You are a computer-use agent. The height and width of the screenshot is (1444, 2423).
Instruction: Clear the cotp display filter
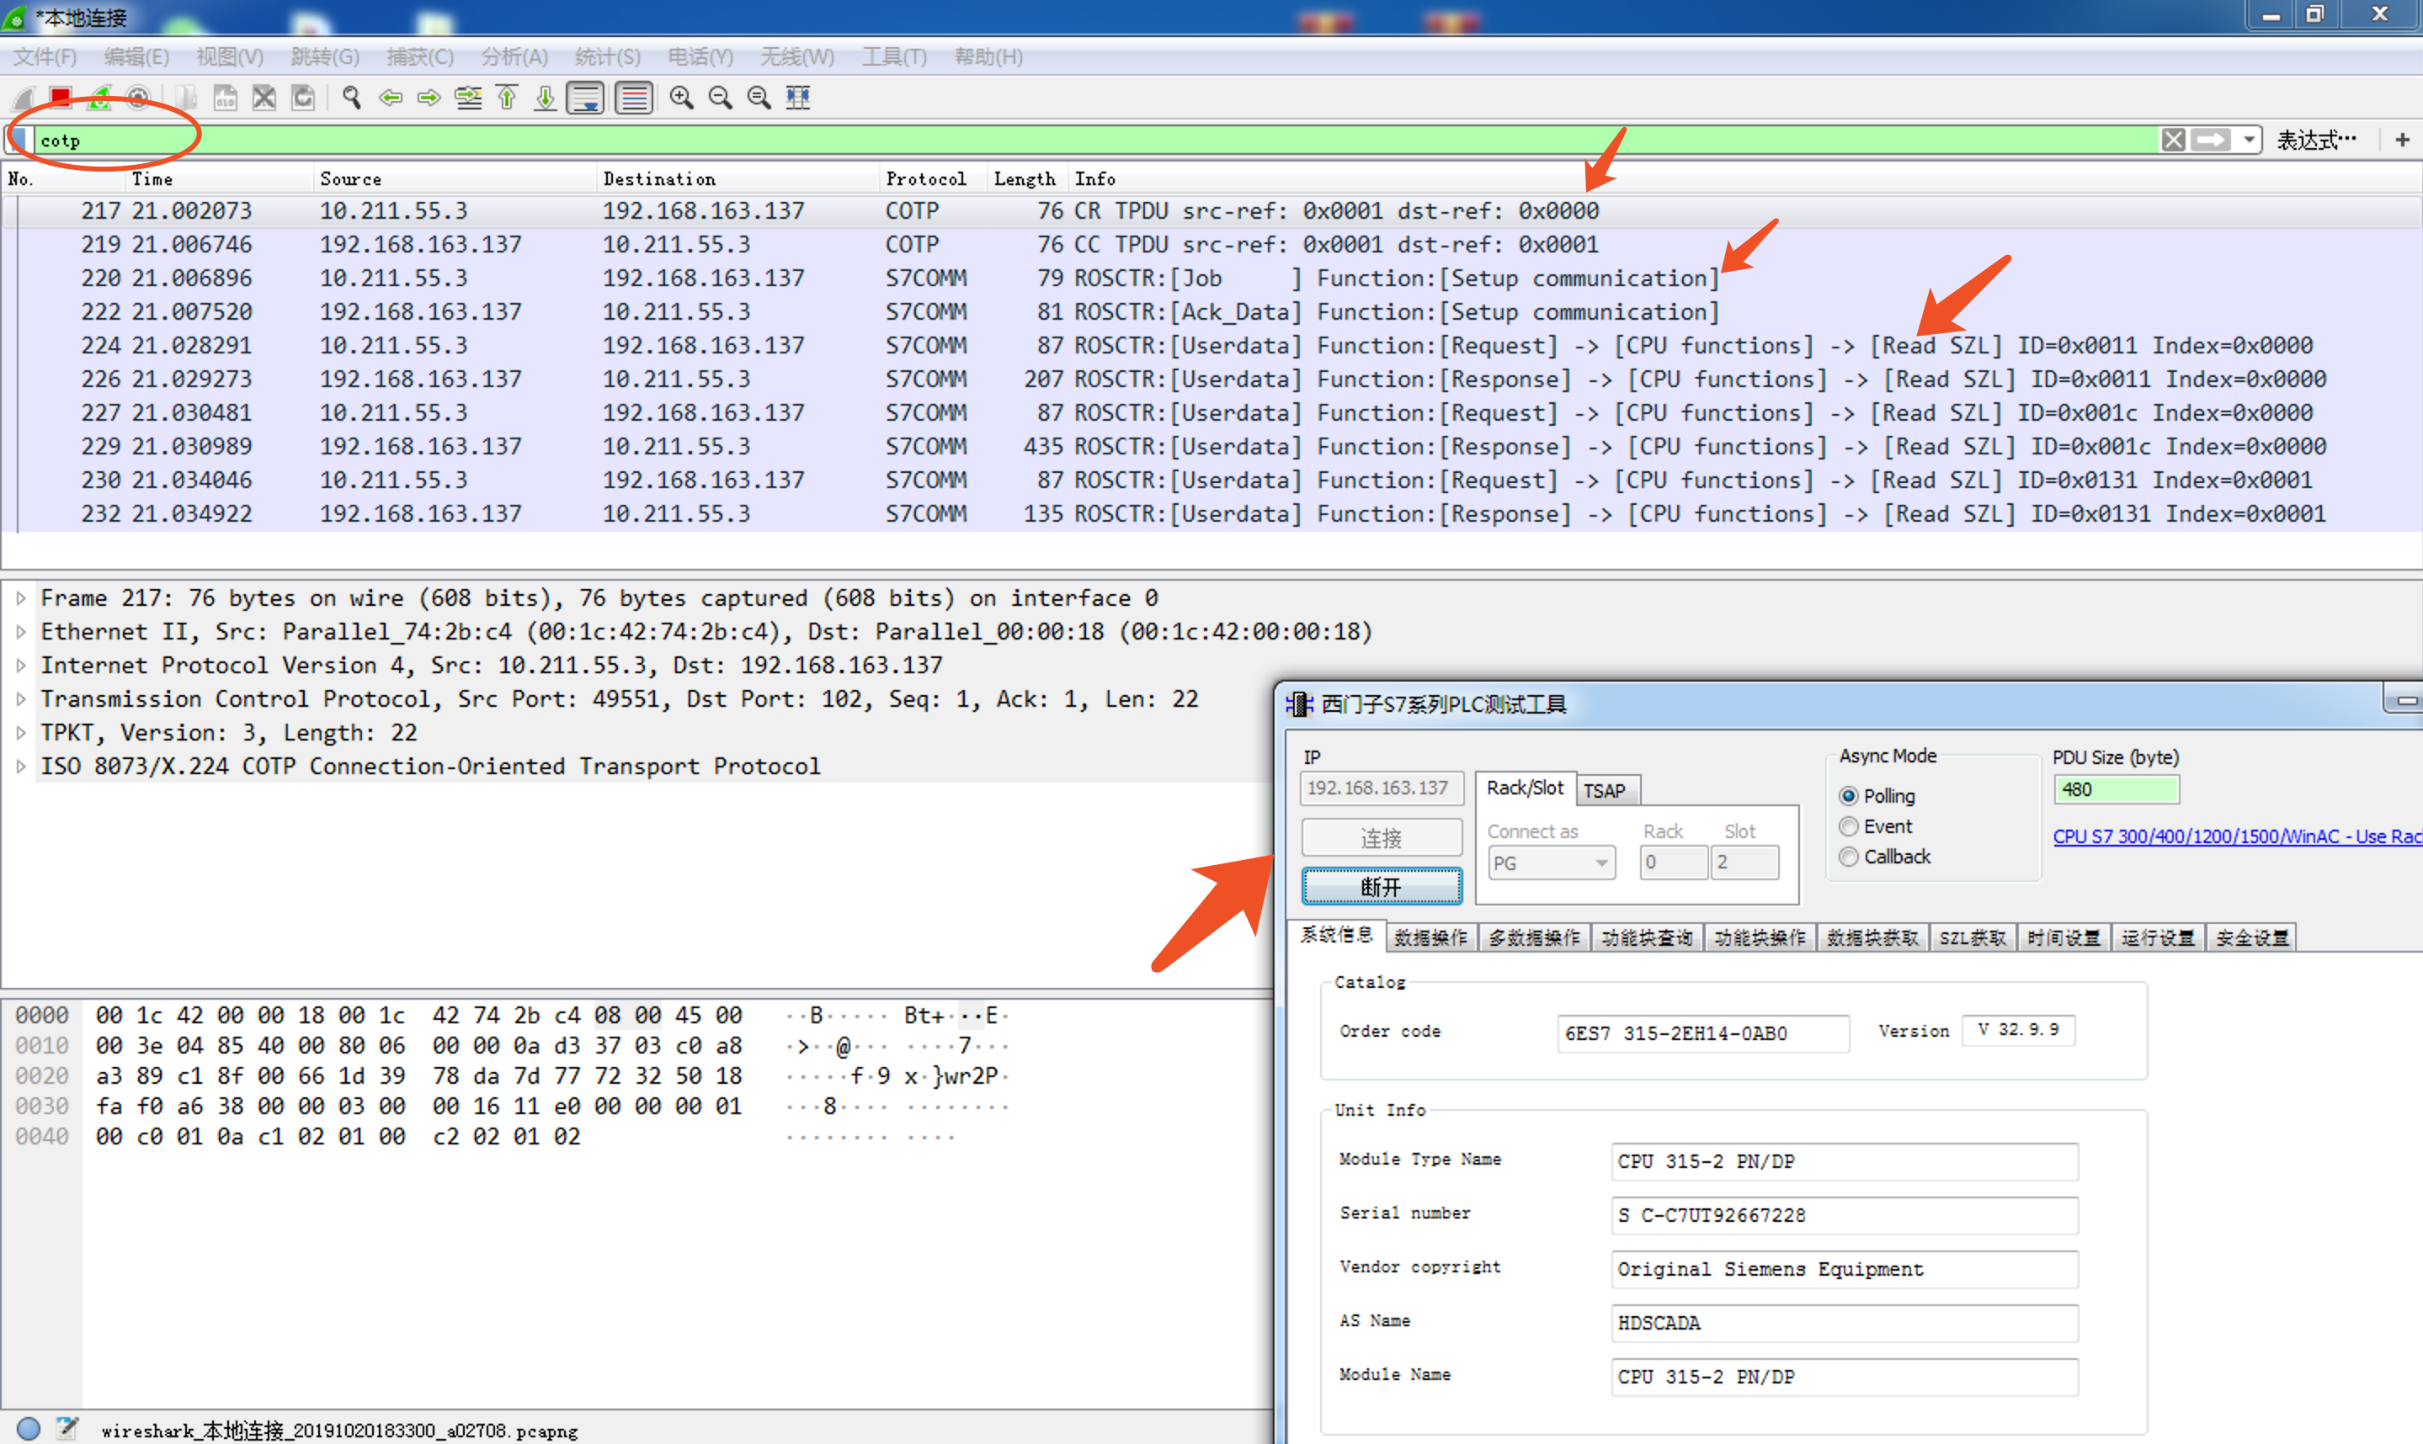[x=2173, y=141]
